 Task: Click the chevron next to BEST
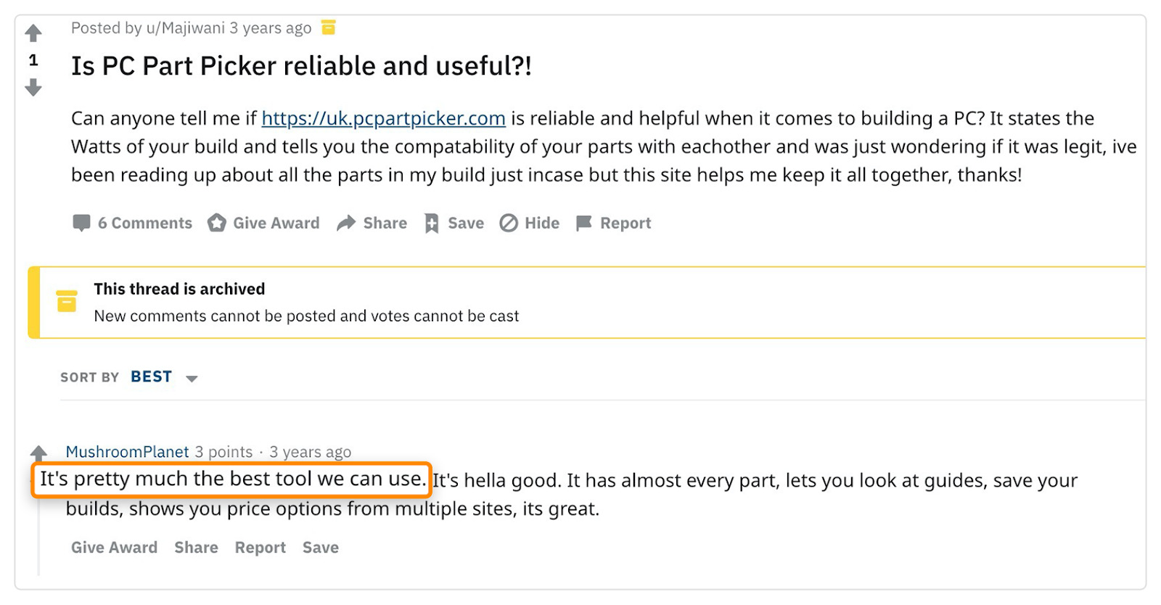[192, 377]
